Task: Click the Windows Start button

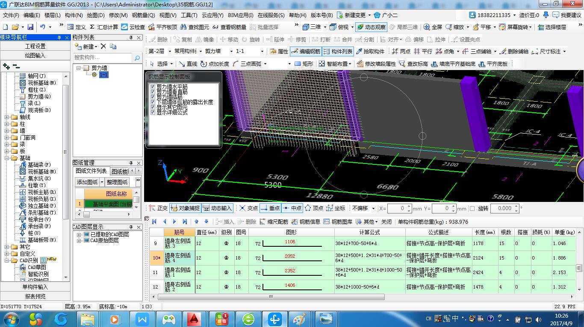Action: pos(11,318)
